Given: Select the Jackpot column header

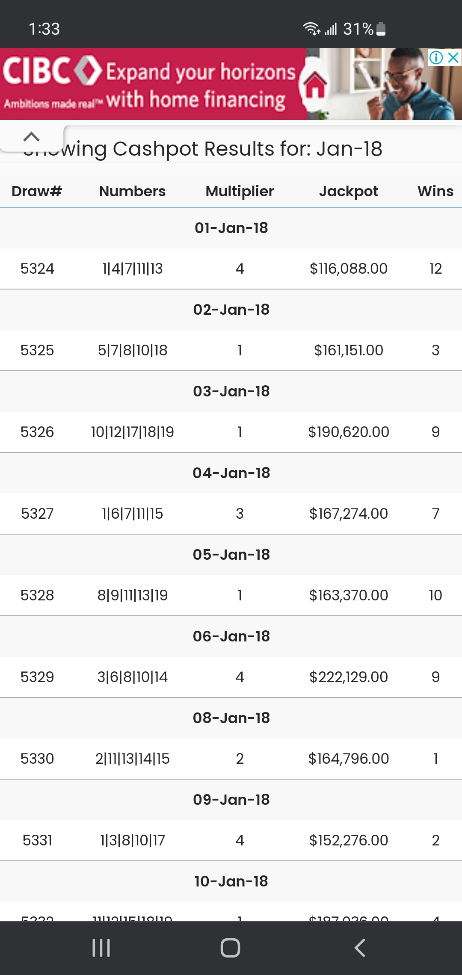Looking at the screenshot, I should [x=349, y=191].
